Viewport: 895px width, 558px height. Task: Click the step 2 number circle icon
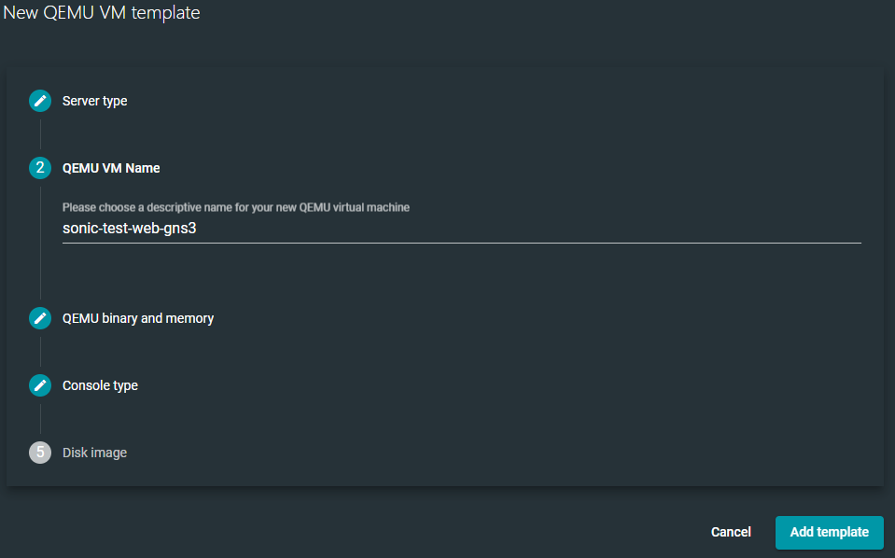40,168
